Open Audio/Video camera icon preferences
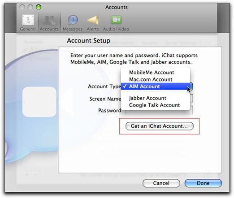The width and height of the screenshot is (234, 198). coord(116,20)
